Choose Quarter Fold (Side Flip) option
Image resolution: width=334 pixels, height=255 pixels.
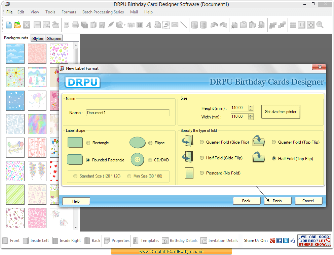(x=202, y=142)
